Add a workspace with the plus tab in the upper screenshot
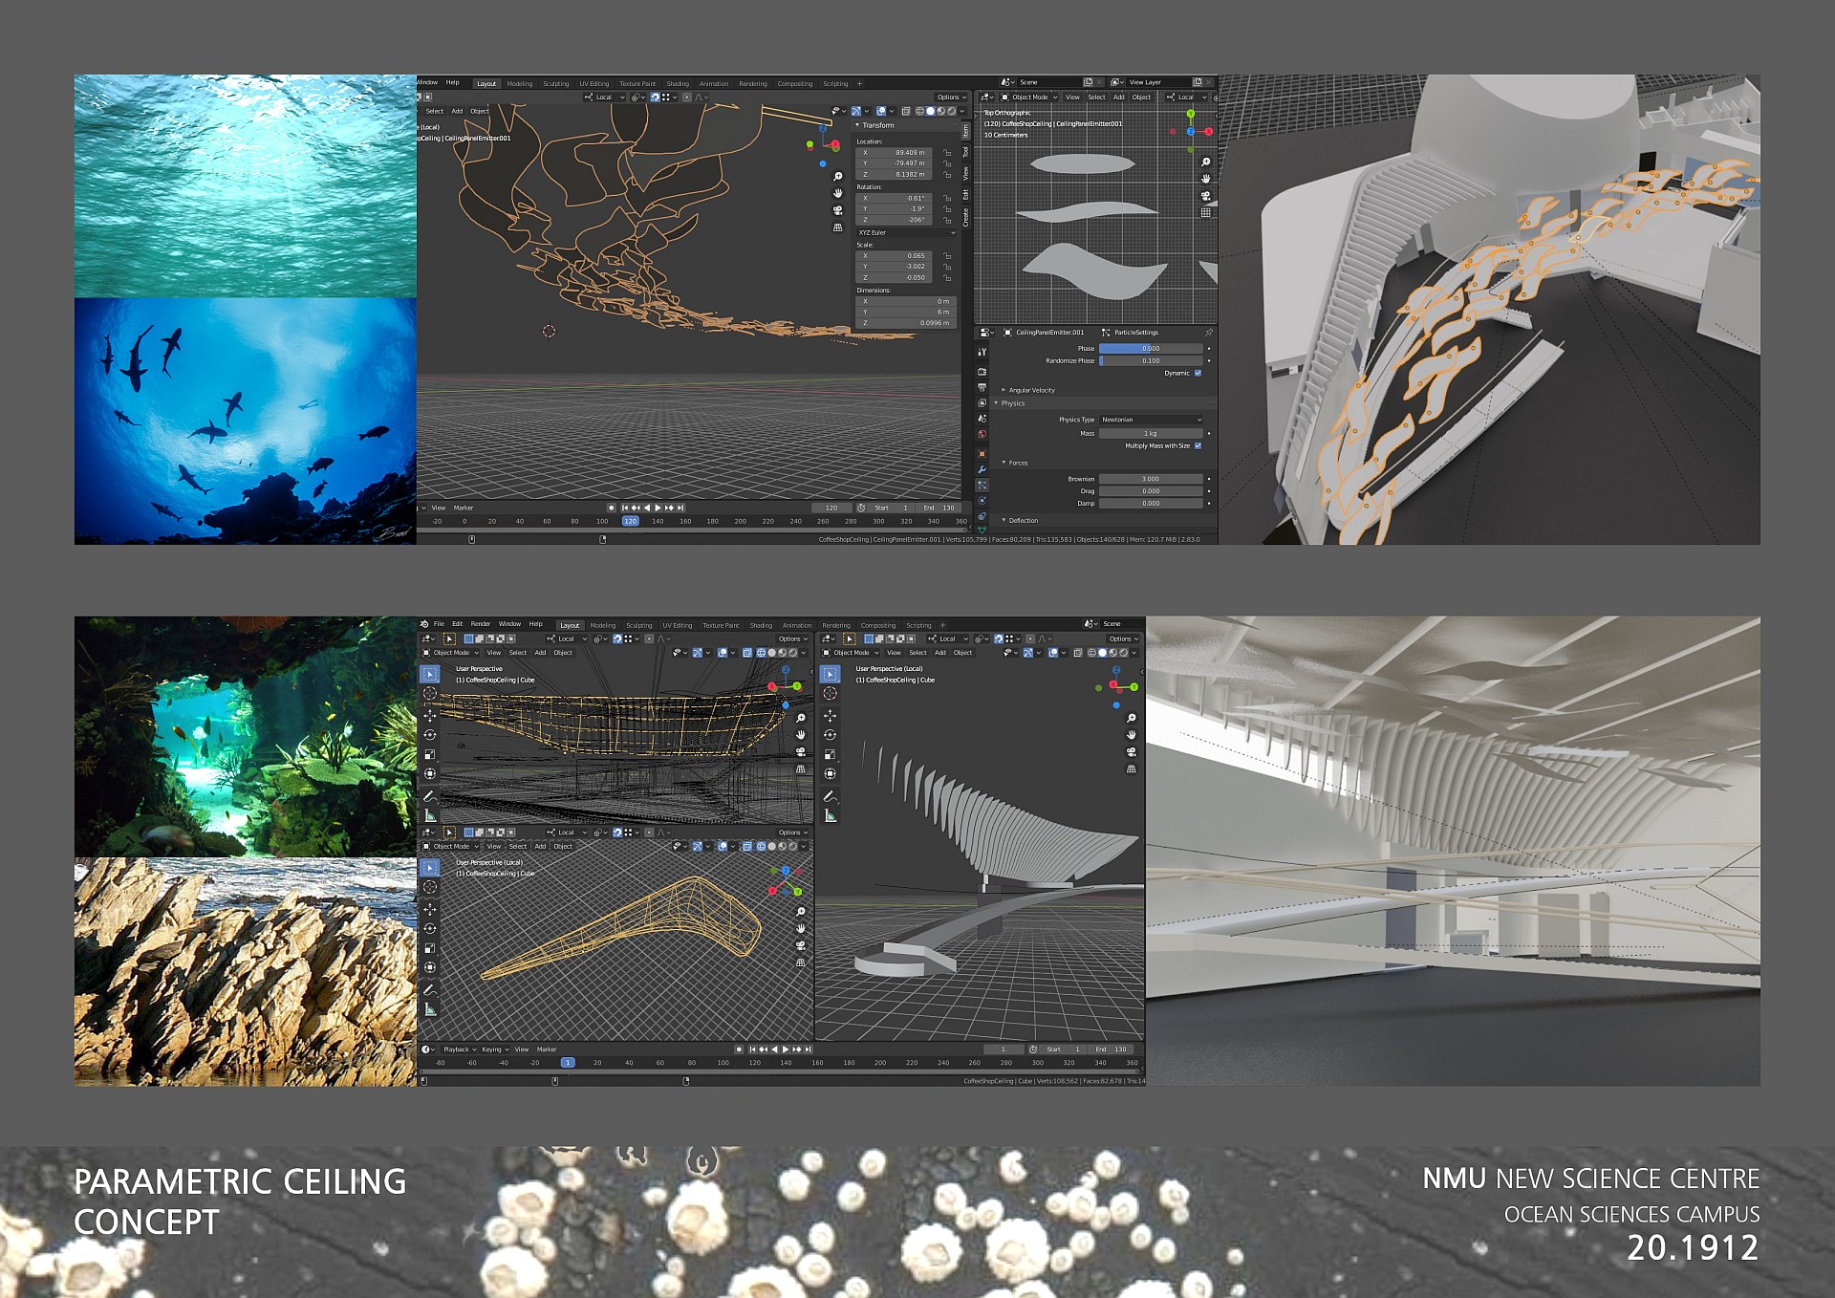 point(860,84)
